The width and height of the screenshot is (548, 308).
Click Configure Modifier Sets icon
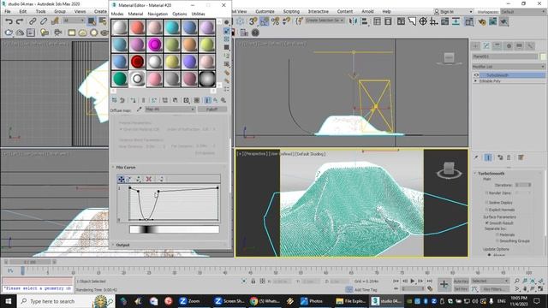pos(521,157)
